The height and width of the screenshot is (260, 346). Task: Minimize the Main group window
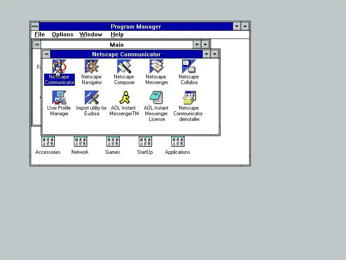pos(197,45)
